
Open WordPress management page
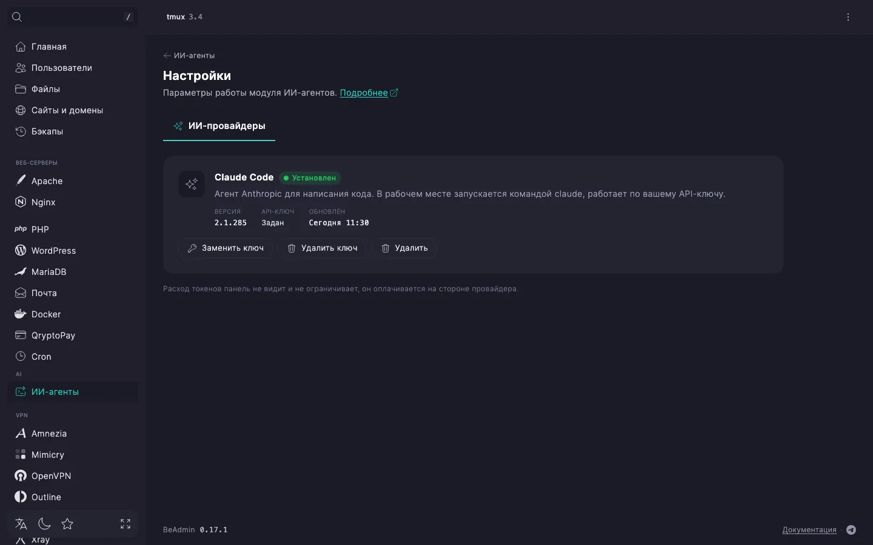pyautogui.click(x=73, y=251)
